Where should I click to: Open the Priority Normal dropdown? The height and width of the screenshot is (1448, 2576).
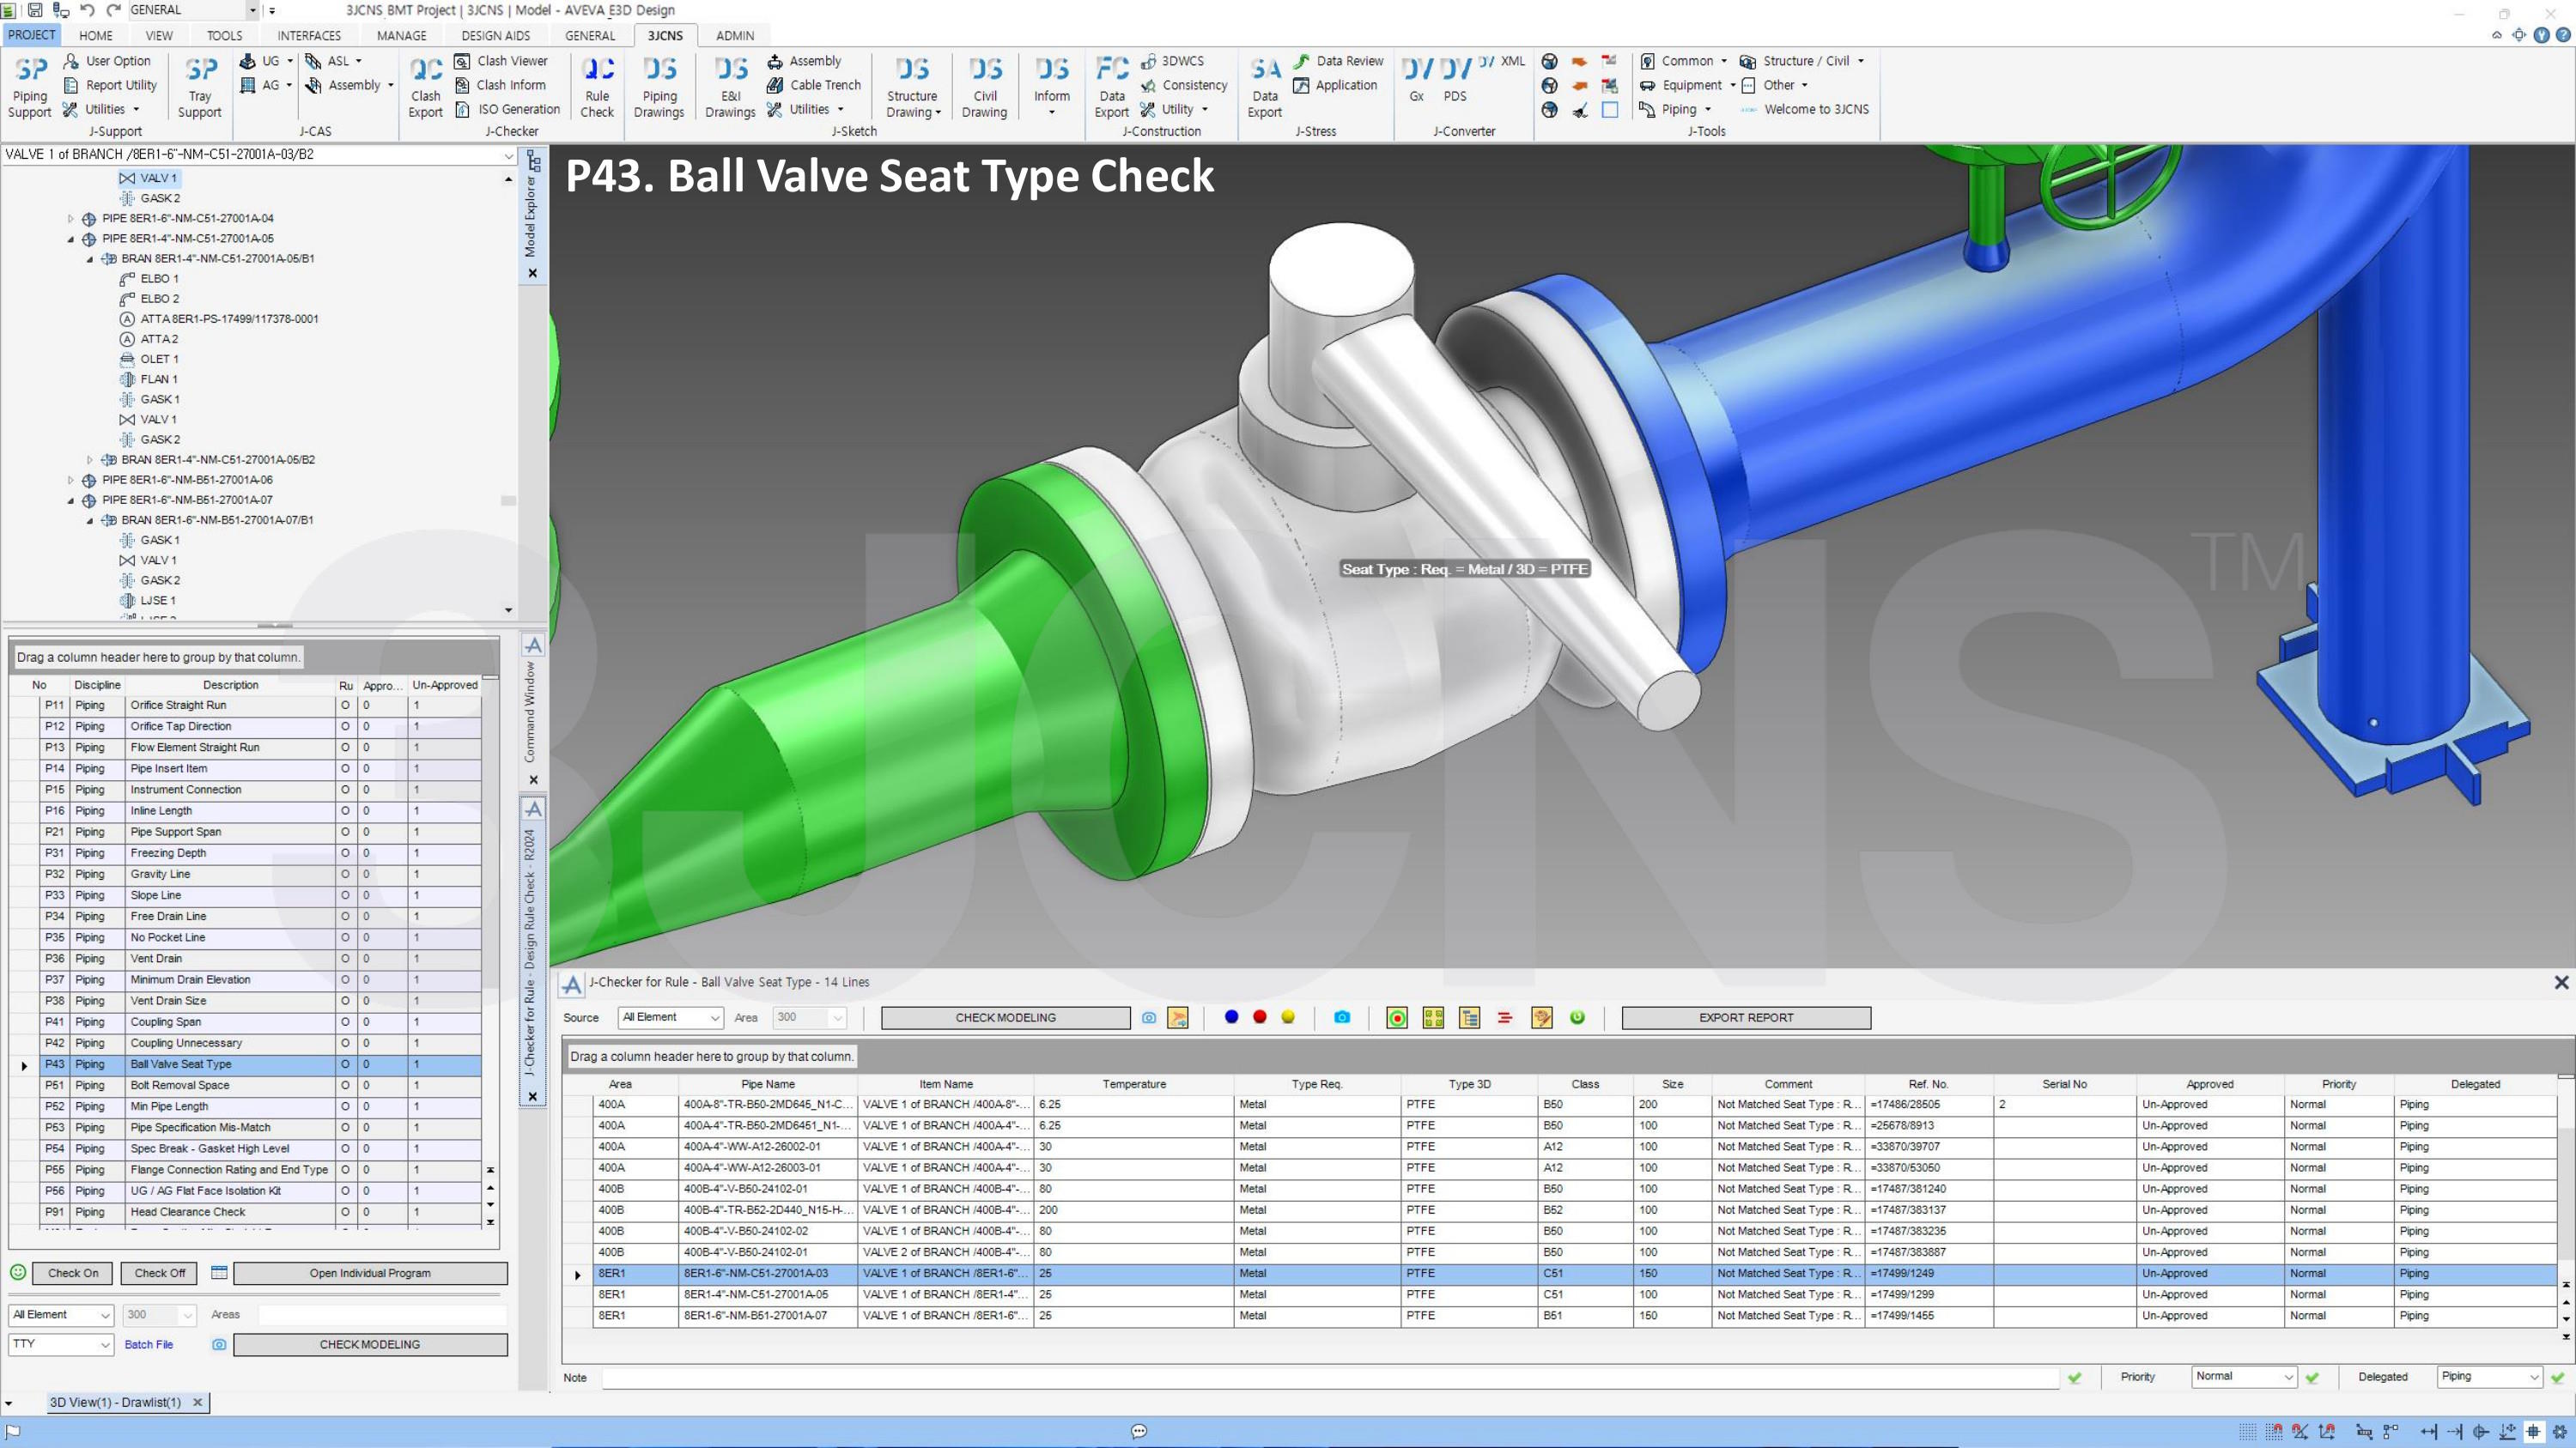pyautogui.click(x=2244, y=1376)
